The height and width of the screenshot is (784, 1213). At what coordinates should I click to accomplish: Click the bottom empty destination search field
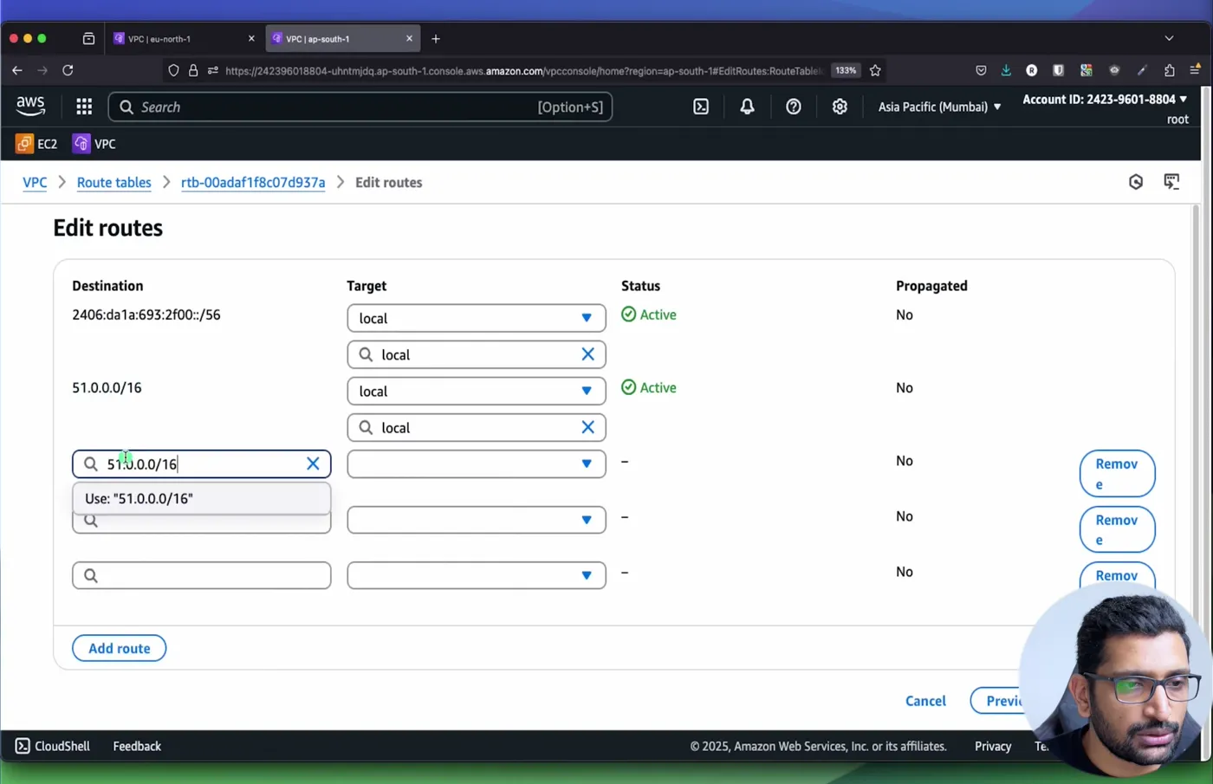202,575
